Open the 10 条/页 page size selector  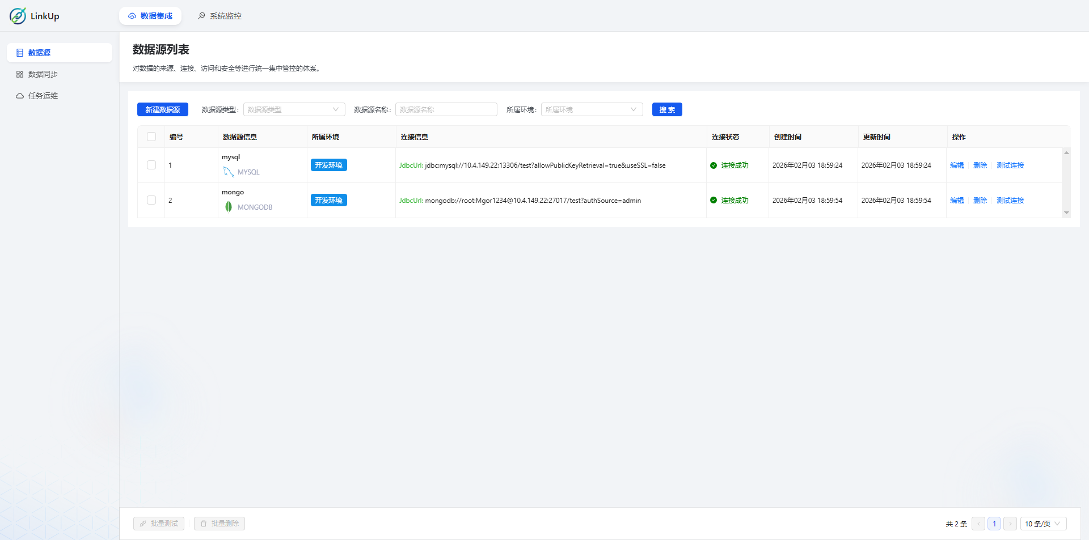(1042, 524)
